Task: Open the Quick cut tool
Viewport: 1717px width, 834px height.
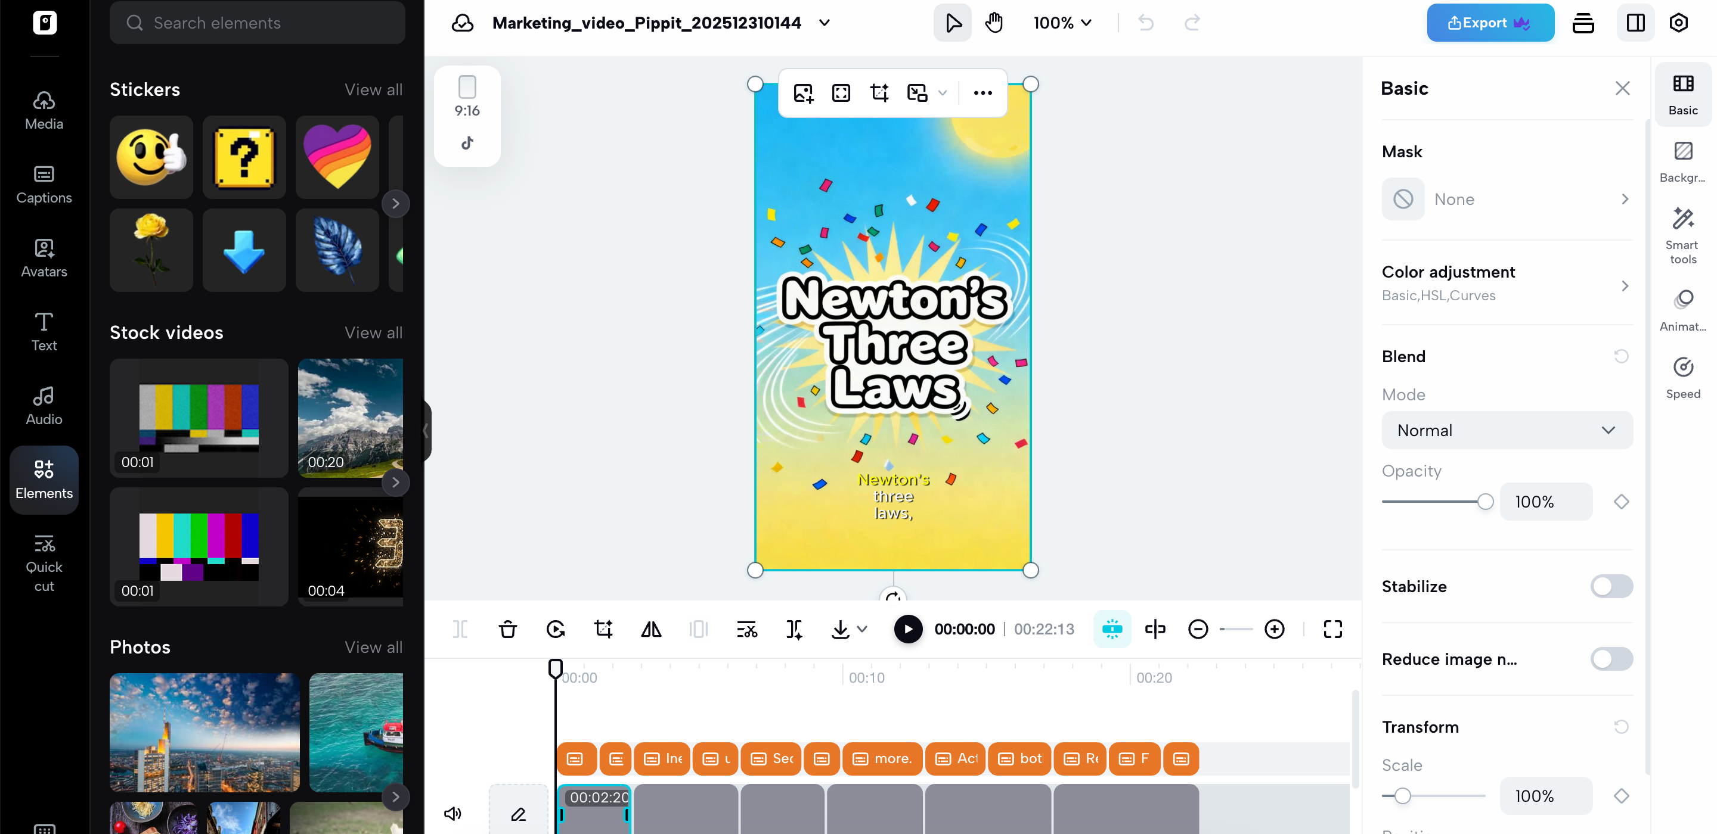Action: pyautogui.click(x=44, y=562)
